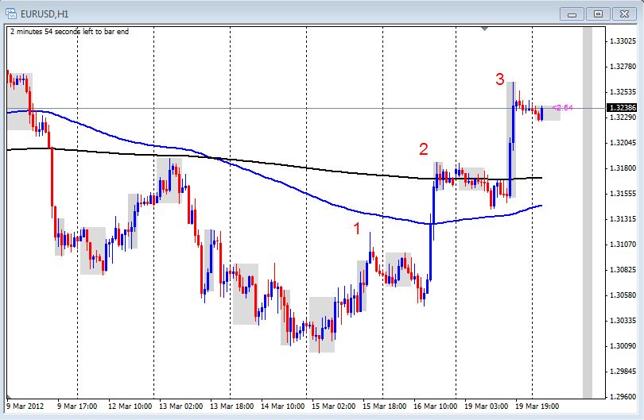Click price scale value 1.32045
Screen dimensions: 644x420
[x=623, y=143]
